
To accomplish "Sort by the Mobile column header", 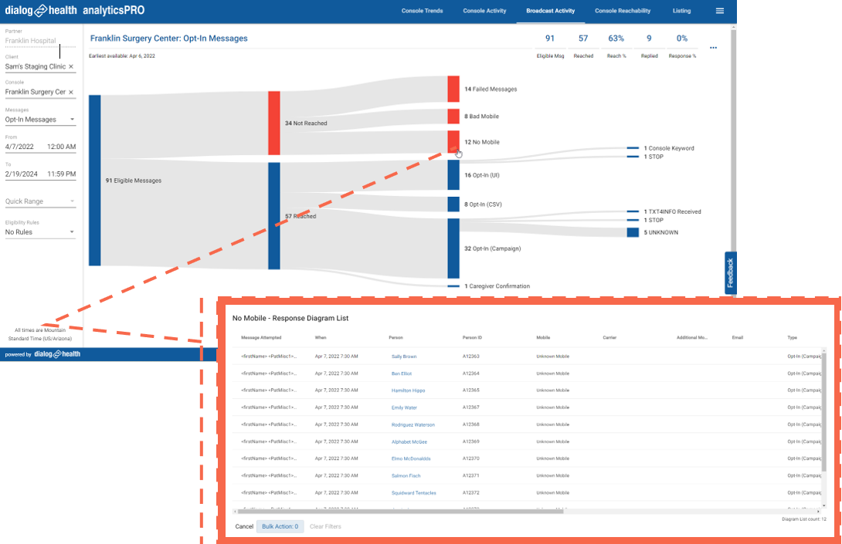I will click(x=543, y=337).
